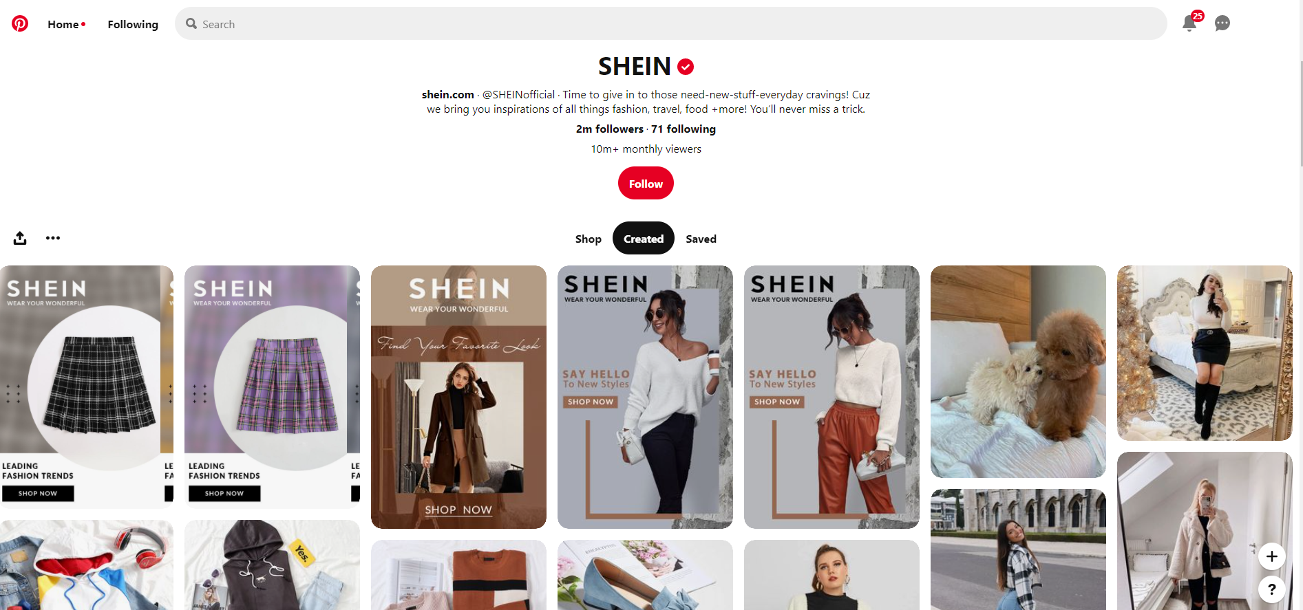Switch to the Shop tab

tap(589, 239)
